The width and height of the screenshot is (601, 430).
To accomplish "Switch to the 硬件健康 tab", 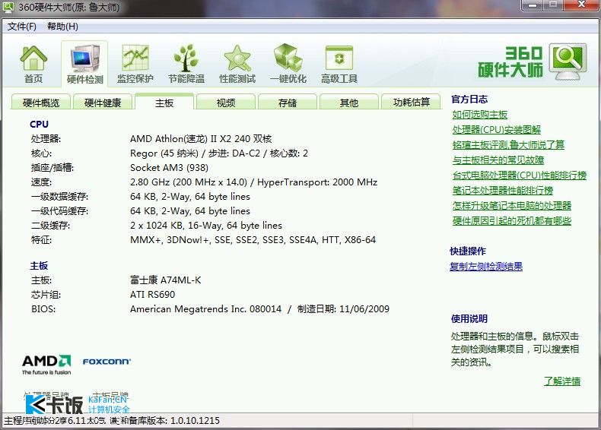I will [103, 103].
